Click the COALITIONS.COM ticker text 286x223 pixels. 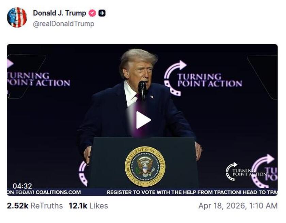pyautogui.click(x=58, y=192)
